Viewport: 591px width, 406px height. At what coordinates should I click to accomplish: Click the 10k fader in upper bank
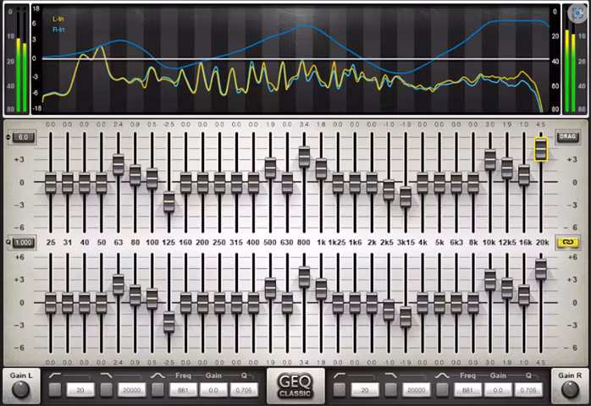pos(490,160)
